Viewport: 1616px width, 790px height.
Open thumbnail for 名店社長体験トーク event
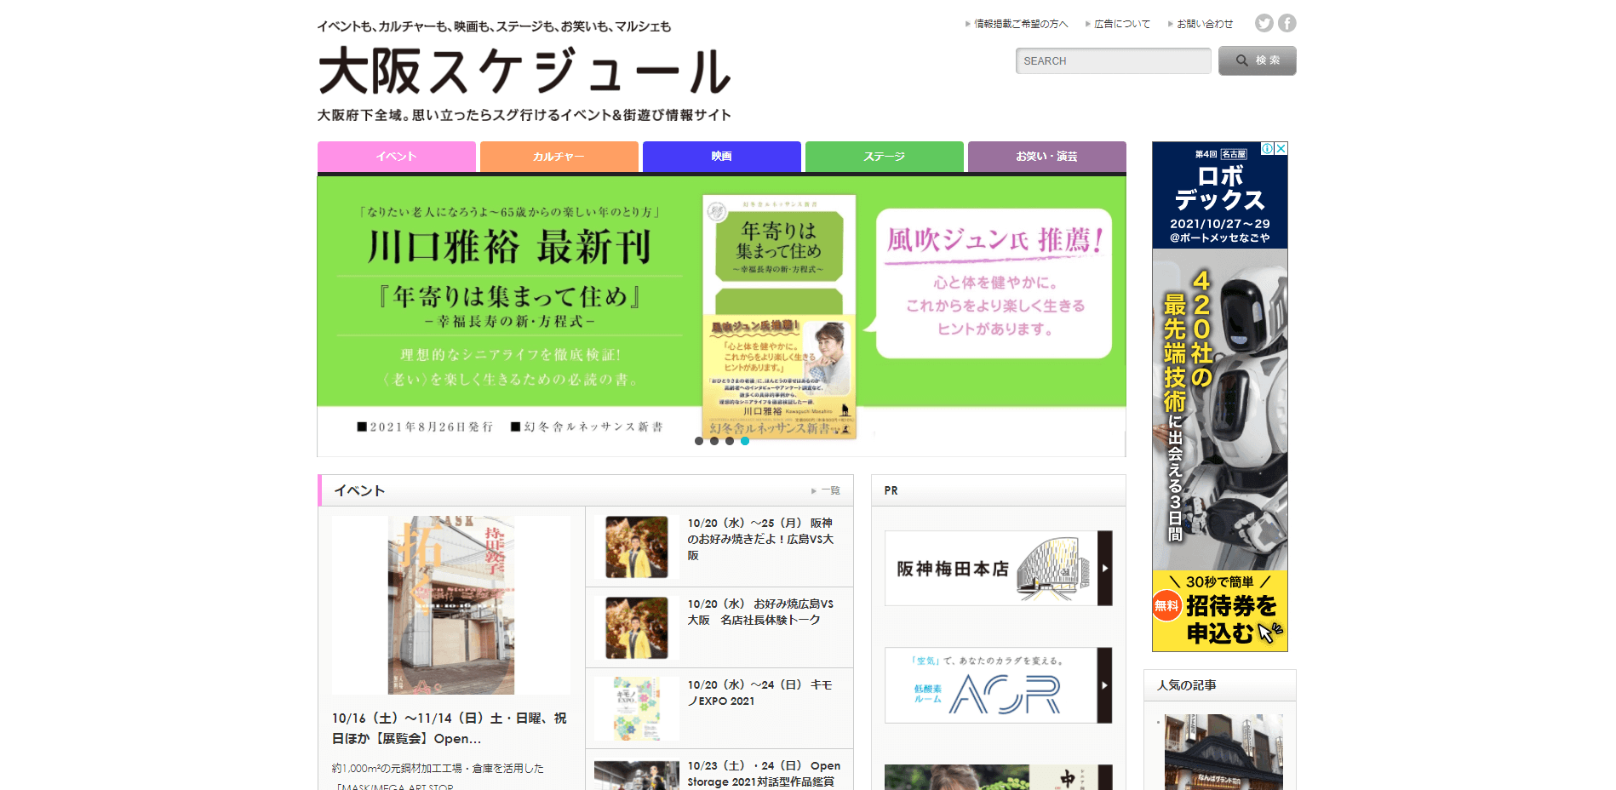pyautogui.click(x=637, y=628)
